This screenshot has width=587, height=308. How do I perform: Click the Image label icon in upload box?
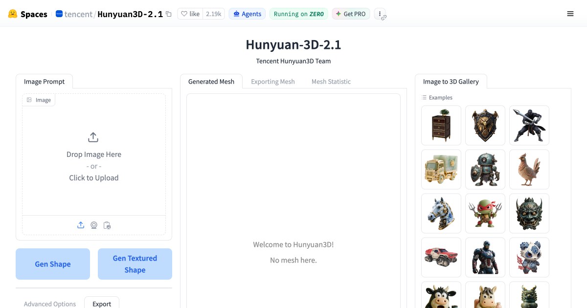point(29,100)
